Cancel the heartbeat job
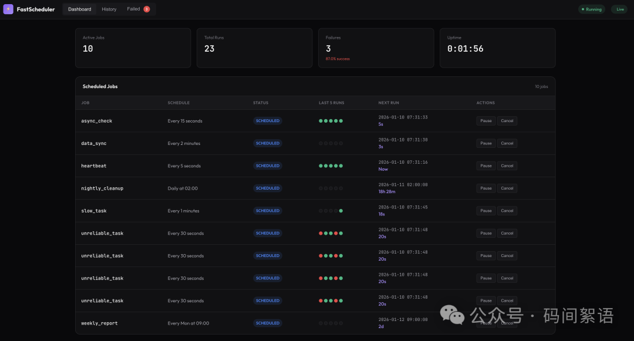 click(507, 166)
